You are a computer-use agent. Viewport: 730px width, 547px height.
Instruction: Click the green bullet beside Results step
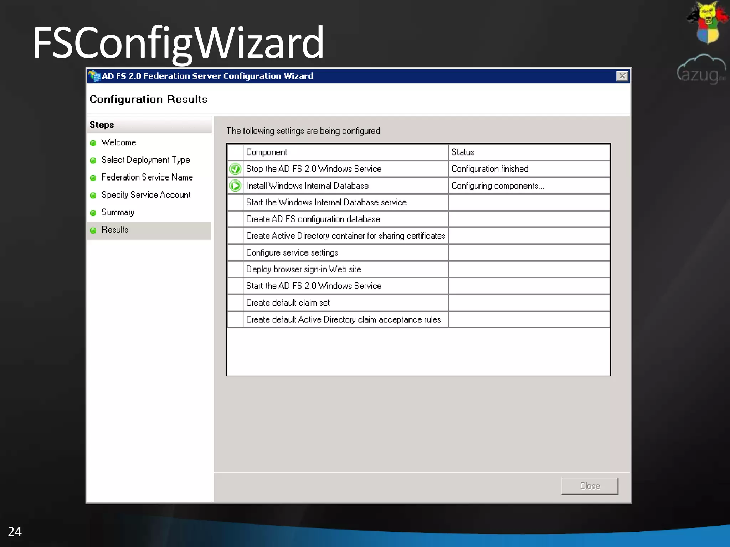pyautogui.click(x=93, y=230)
